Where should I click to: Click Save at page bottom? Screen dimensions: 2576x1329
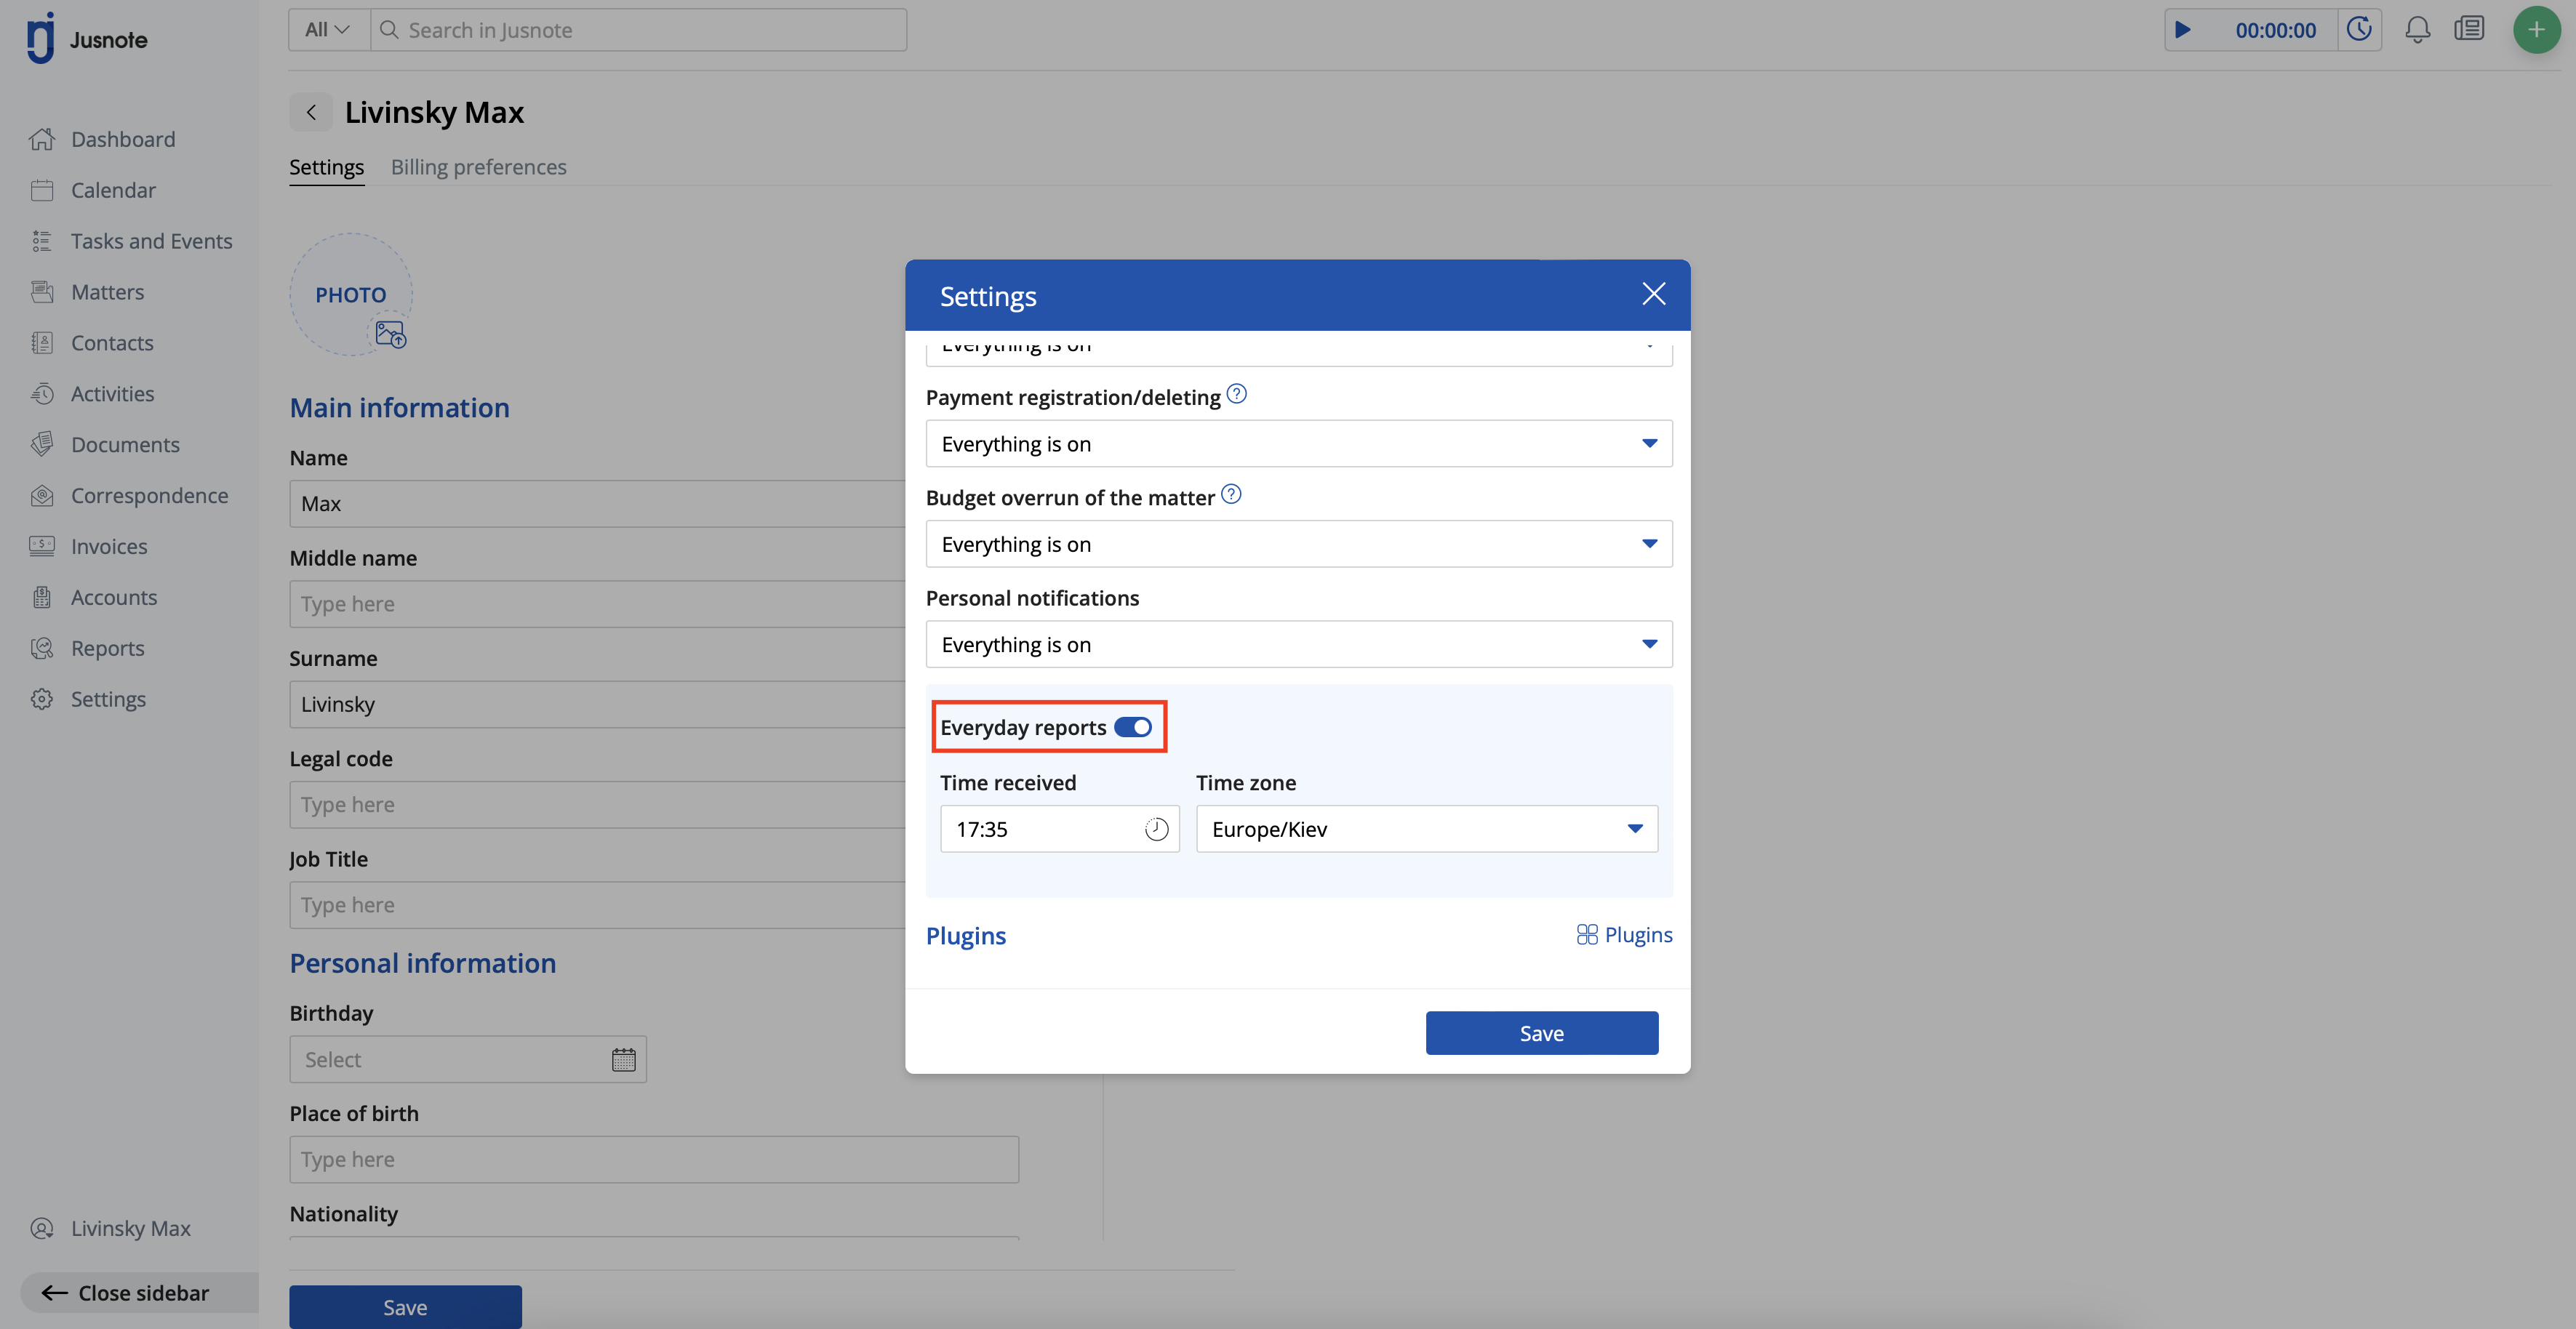[x=405, y=1307]
